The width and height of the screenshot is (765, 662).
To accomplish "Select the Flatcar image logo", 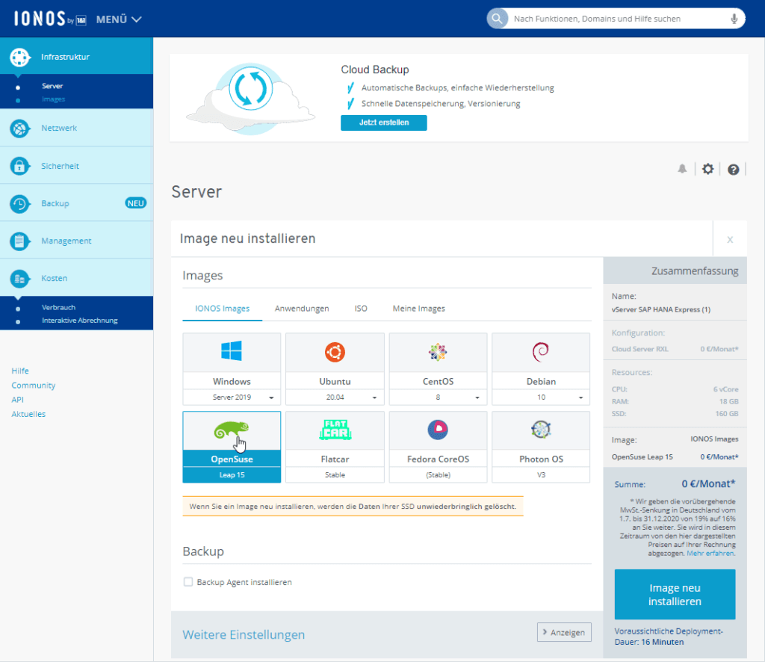I will pos(335,430).
